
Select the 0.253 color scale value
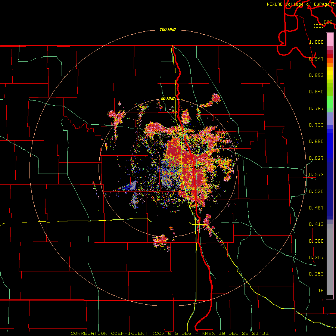click(316, 274)
